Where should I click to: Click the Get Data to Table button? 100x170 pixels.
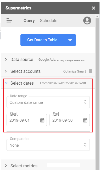[x=42, y=40]
